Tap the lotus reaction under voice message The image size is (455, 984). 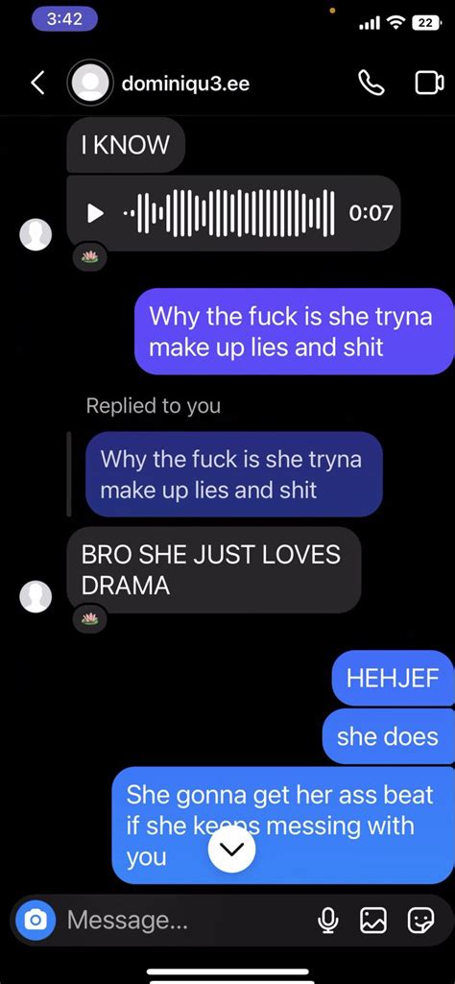coord(89,256)
